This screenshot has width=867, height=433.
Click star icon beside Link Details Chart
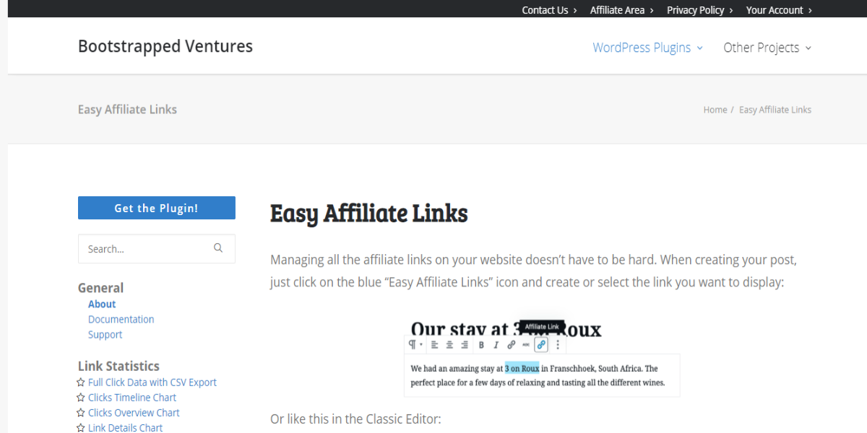tap(81, 428)
